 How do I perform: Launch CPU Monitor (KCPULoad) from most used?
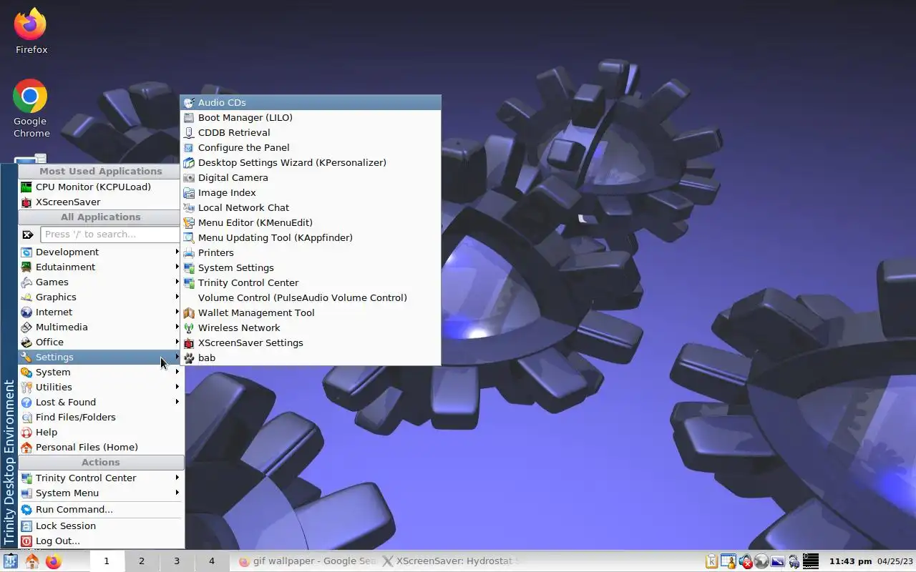click(100, 187)
